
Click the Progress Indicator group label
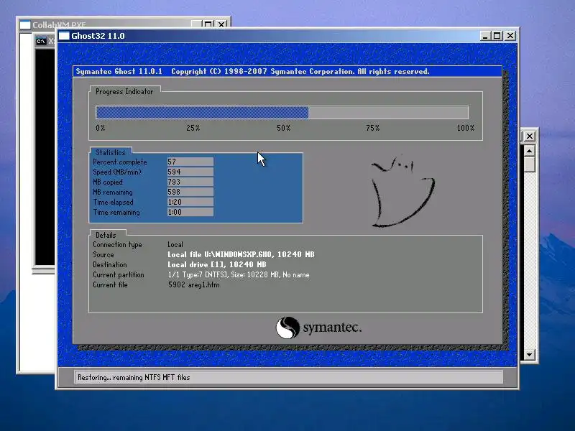click(124, 92)
